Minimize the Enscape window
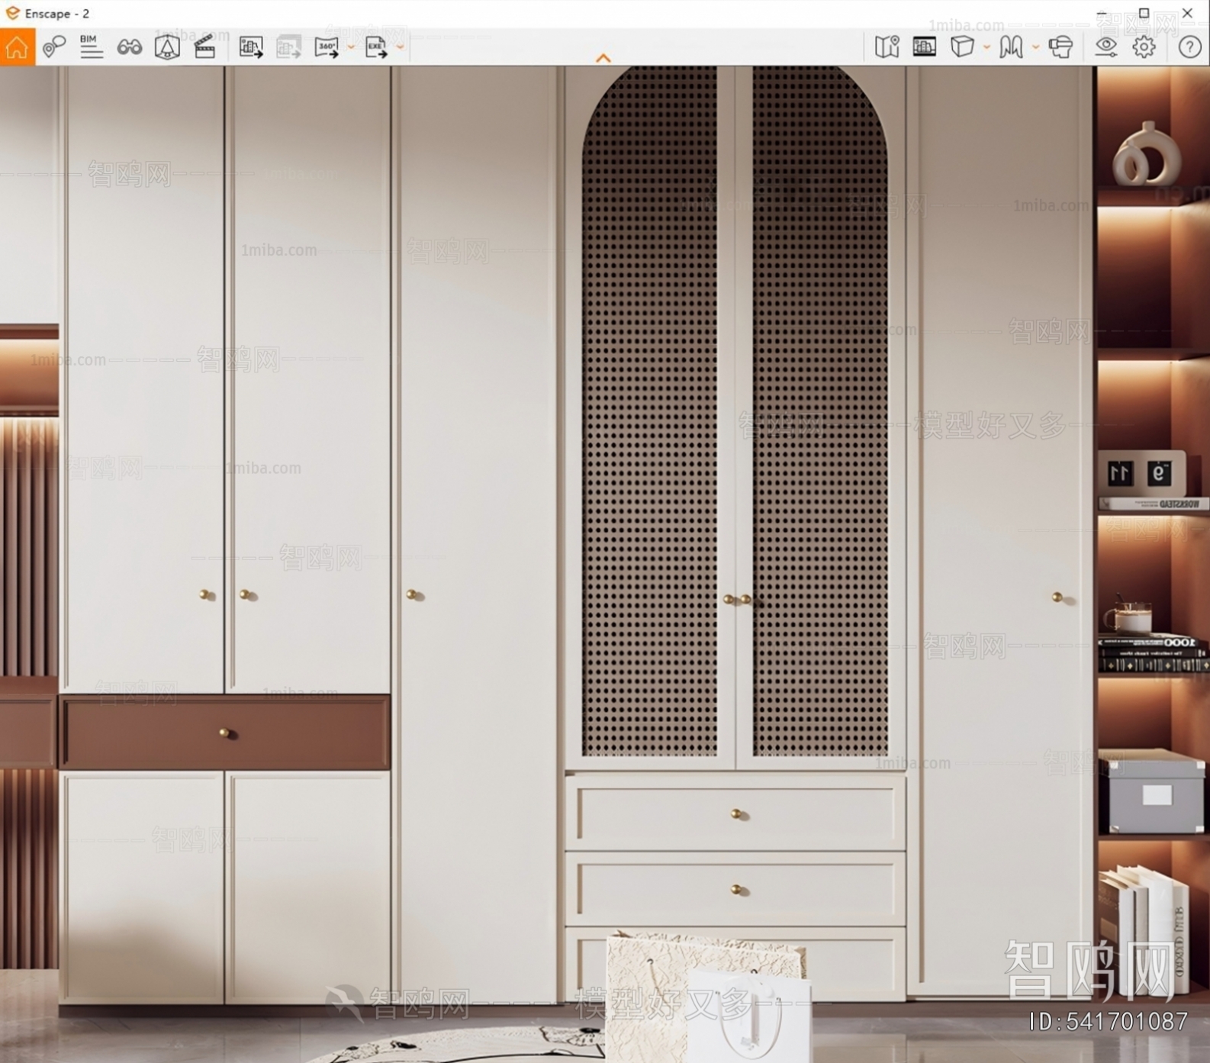The width and height of the screenshot is (1210, 1063). (x=1101, y=13)
